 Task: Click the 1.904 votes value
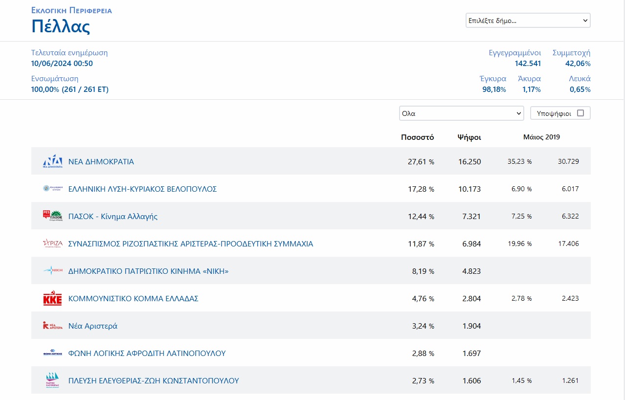click(x=471, y=326)
